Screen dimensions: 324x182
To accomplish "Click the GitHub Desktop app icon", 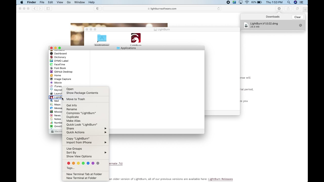I will [x=51, y=72].
